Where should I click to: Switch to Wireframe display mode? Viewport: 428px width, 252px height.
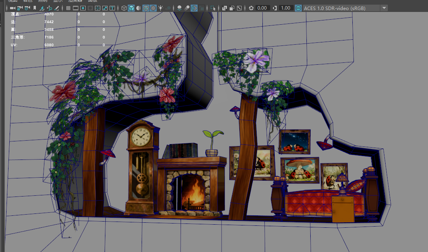pos(124,8)
